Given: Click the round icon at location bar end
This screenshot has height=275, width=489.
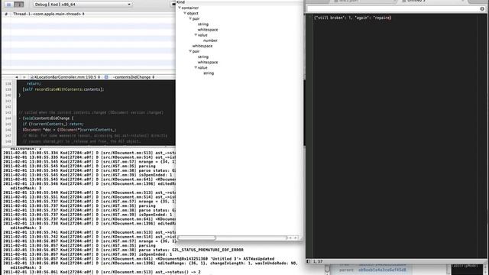Looking at the screenshot, I should 482,9.
